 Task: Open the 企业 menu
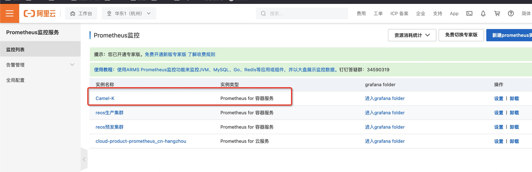pyautogui.click(x=421, y=13)
